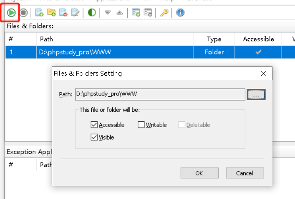Click the browse "..." button beside Path
The width and height of the screenshot is (295, 199).
tap(256, 94)
